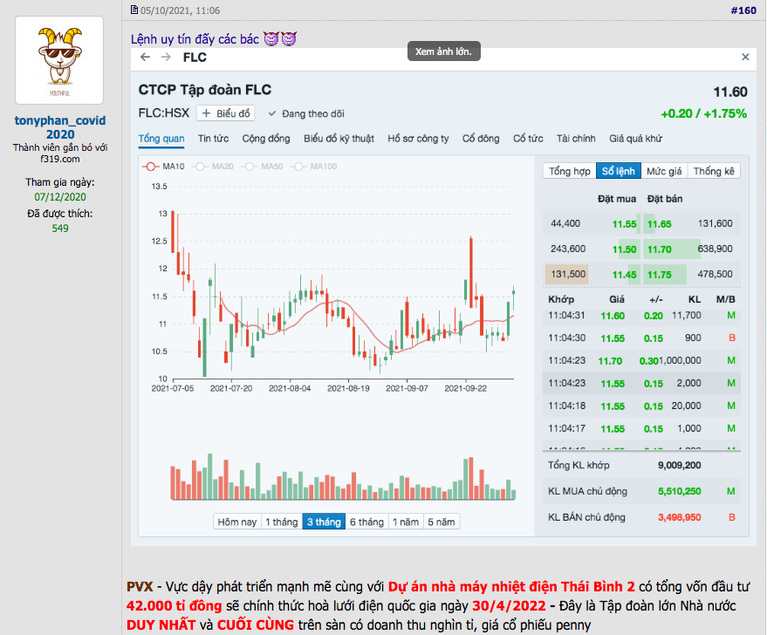
Task: Click ask price 11.70 in order book
Action: click(660, 249)
